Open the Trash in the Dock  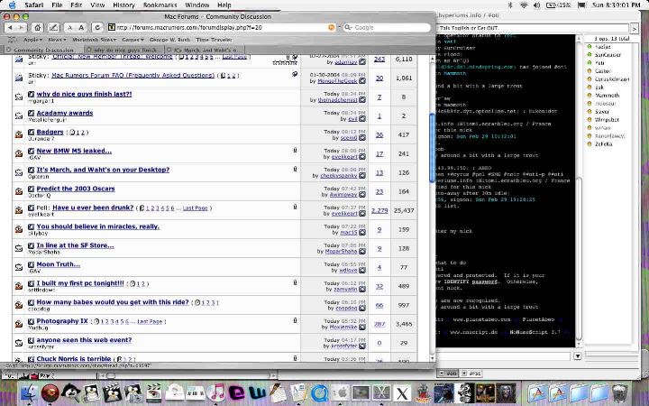click(619, 392)
